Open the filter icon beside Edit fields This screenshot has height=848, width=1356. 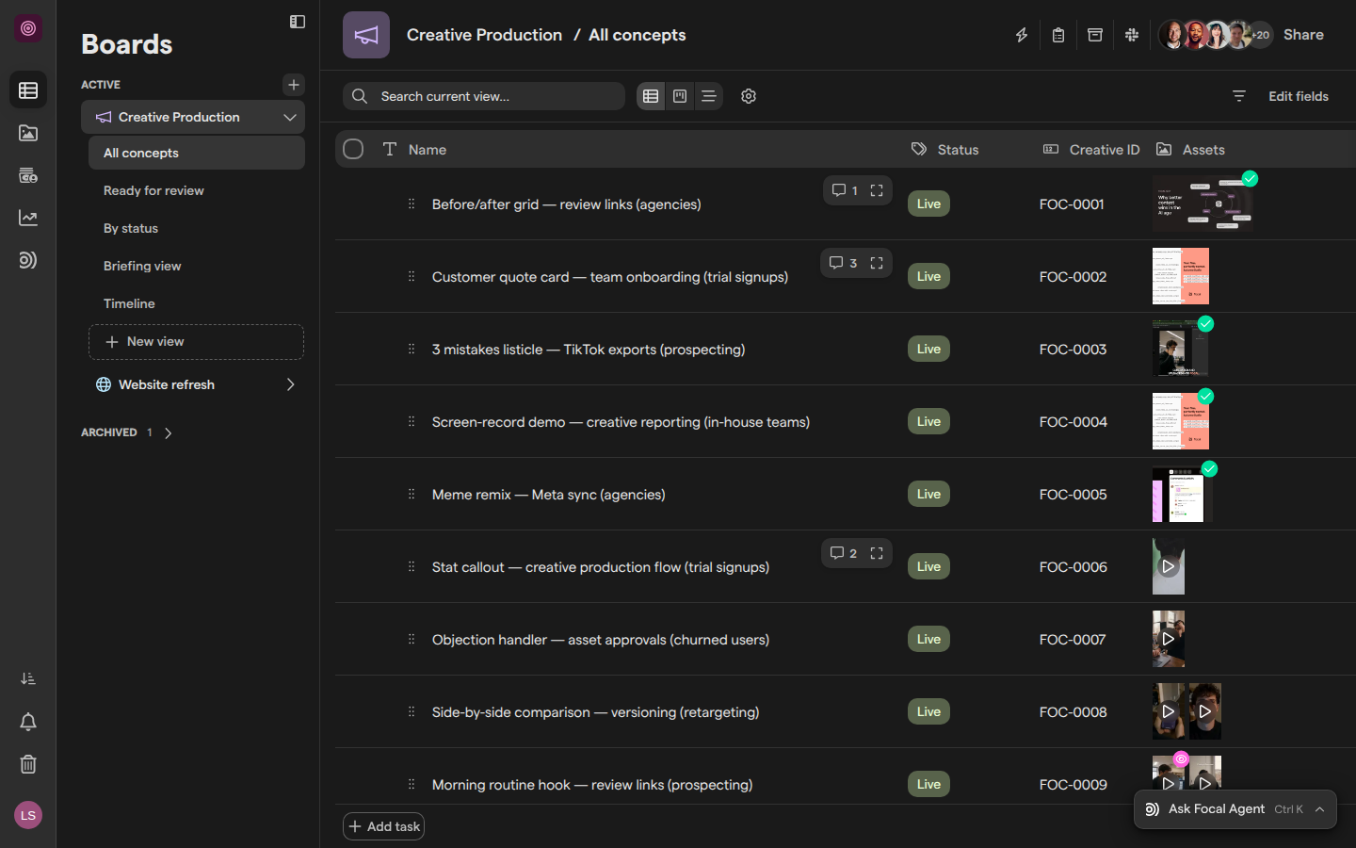[1239, 96]
